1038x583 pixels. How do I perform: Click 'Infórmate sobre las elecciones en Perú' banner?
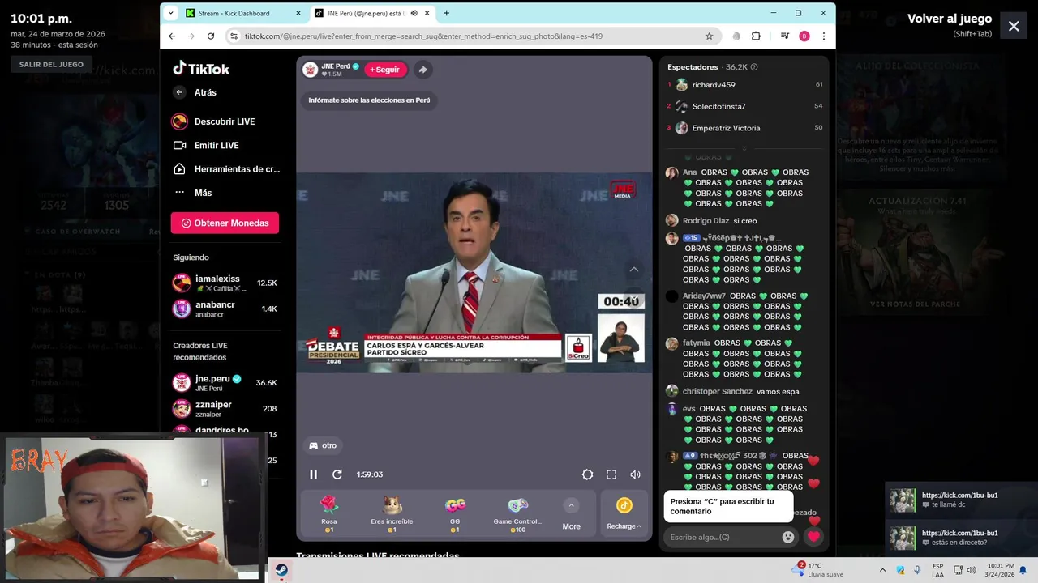tap(369, 100)
